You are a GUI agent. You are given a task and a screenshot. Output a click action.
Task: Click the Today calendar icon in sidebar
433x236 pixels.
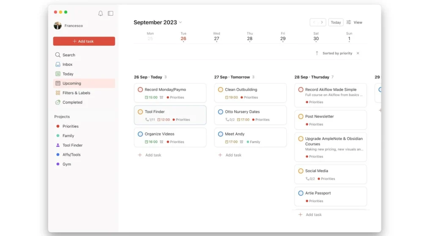[58, 74]
